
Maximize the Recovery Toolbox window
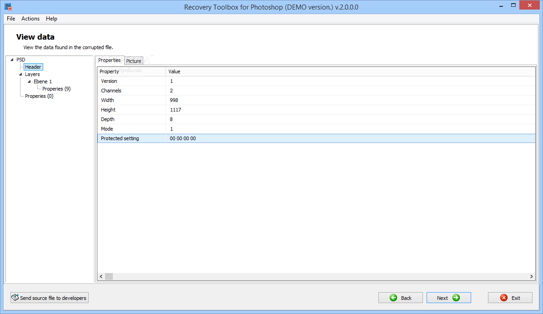tap(513, 5)
